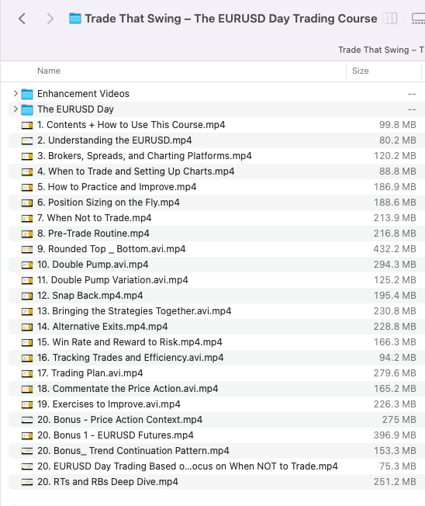Go back with the left chevron arrow
425x506 pixels.
[x=22, y=19]
